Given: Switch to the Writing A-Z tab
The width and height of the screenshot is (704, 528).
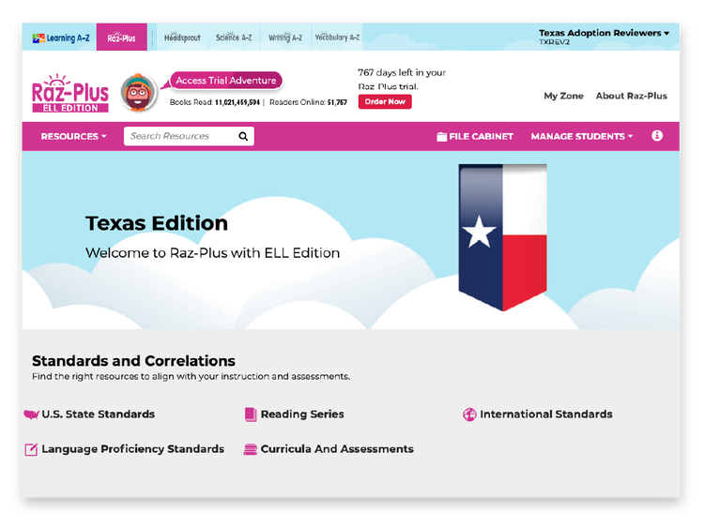Looking at the screenshot, I should [x=285, y=38].
